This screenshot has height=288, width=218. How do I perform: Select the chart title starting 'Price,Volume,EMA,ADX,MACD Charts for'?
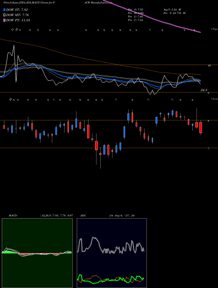[30, 3]
